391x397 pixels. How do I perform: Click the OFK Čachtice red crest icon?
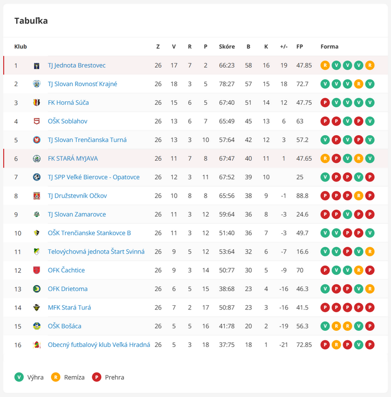(x=36, y=270)
